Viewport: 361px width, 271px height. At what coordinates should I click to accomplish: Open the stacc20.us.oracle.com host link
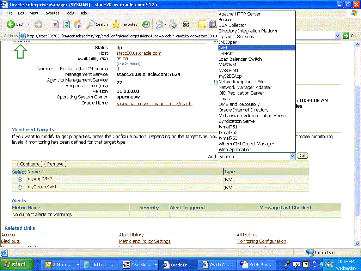(x=139, y=53)
